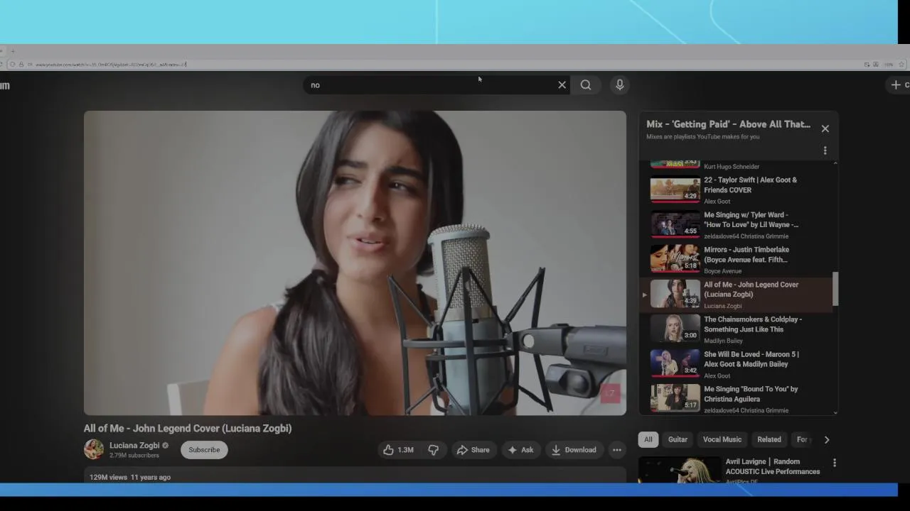
Task: Select the Guitar filter chip
Action: [x=678, y=439]
